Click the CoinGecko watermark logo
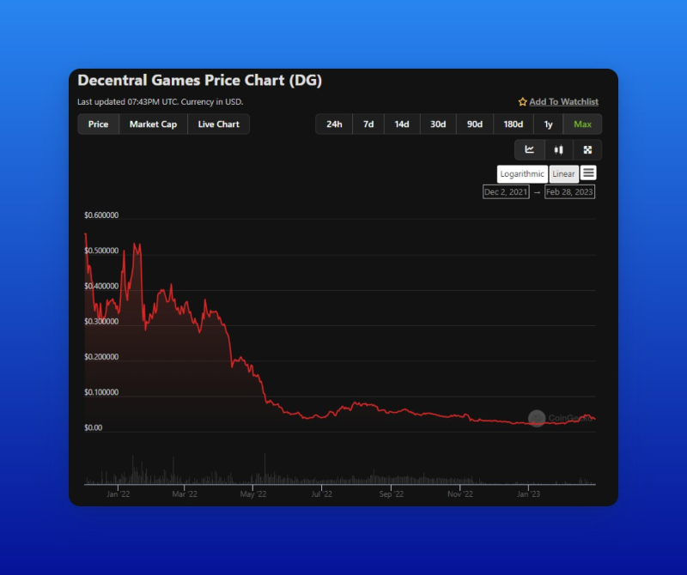This screenshot has height=575, width=687. coord(537,418)
